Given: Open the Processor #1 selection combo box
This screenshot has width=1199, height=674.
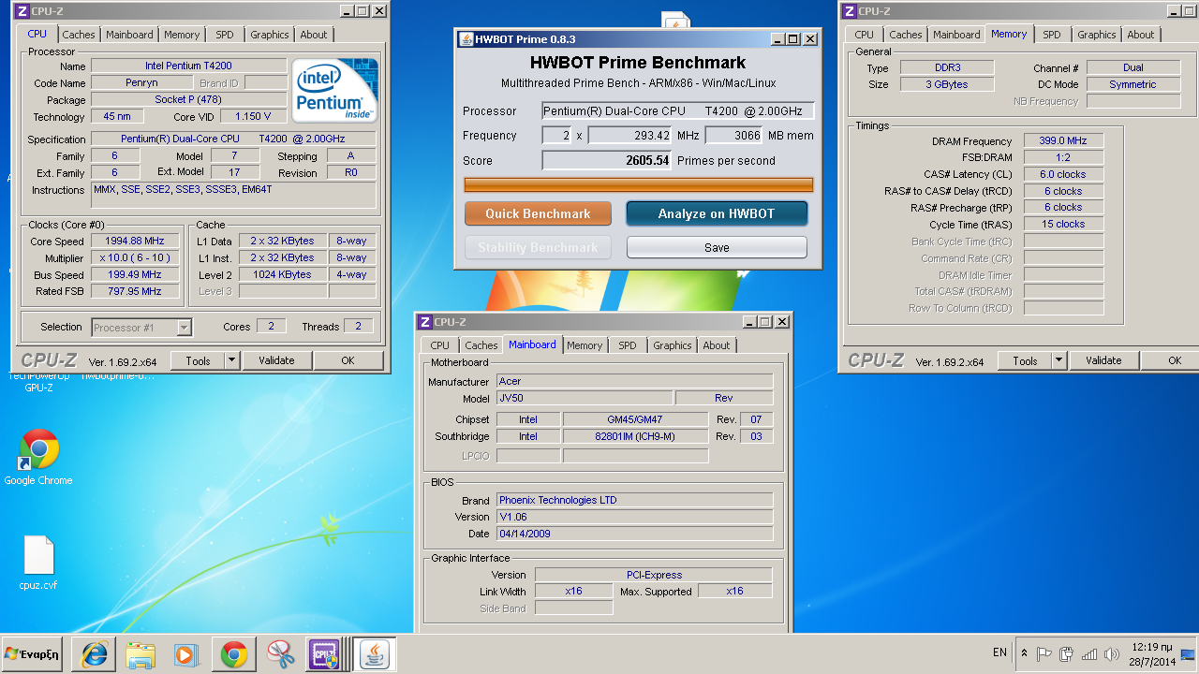Looking at the screenshot, I should tap(141, 328).
